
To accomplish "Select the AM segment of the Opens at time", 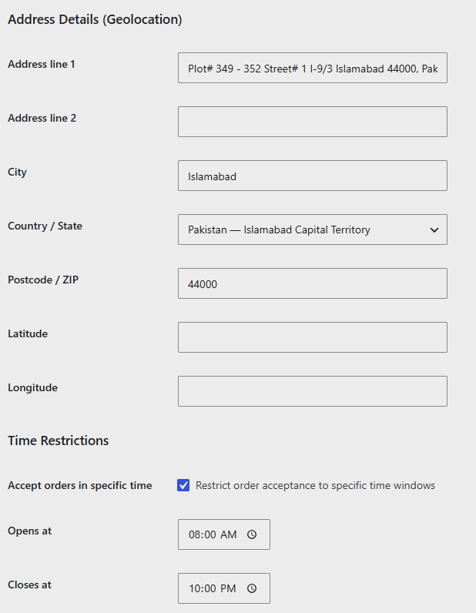I will point(229,534).
